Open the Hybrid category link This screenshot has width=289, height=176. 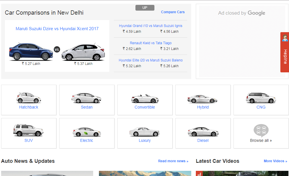pos(203,107)
